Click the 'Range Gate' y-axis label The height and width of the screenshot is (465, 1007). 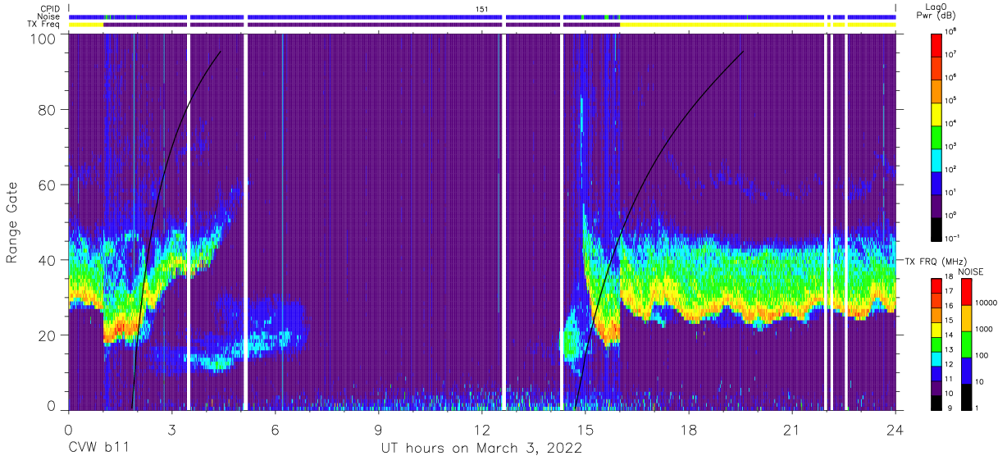[x=12, y=223]
